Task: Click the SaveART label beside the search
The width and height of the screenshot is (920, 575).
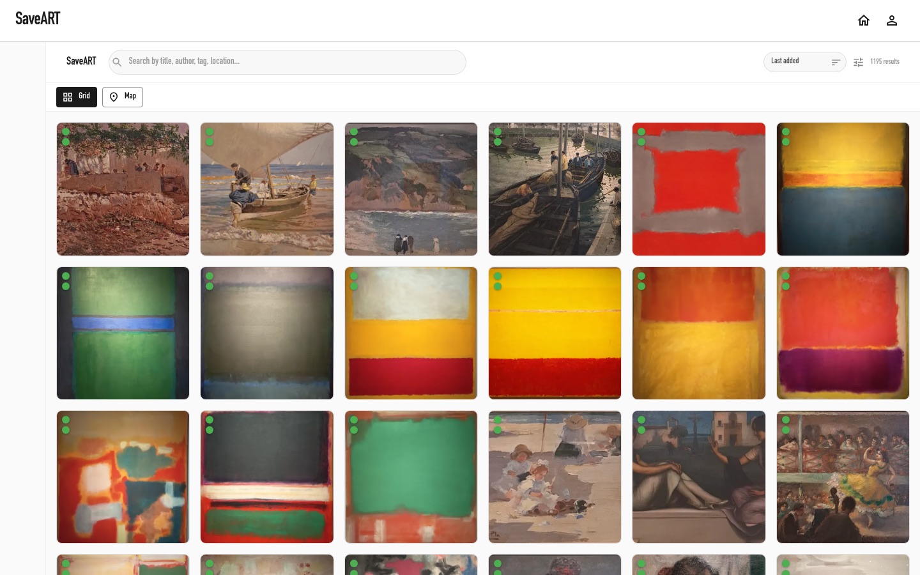Action: 81,61
